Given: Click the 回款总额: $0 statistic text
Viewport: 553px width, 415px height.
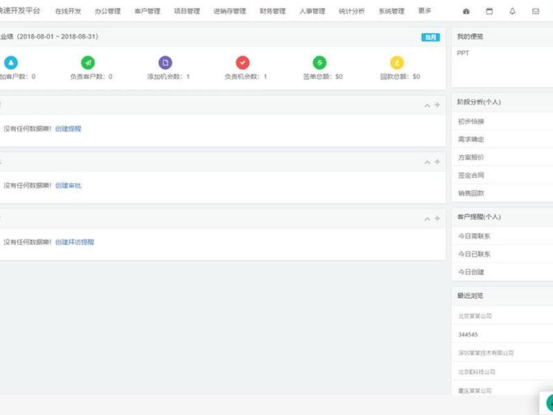Looking at the screenshot, I should tap(400, 77).
